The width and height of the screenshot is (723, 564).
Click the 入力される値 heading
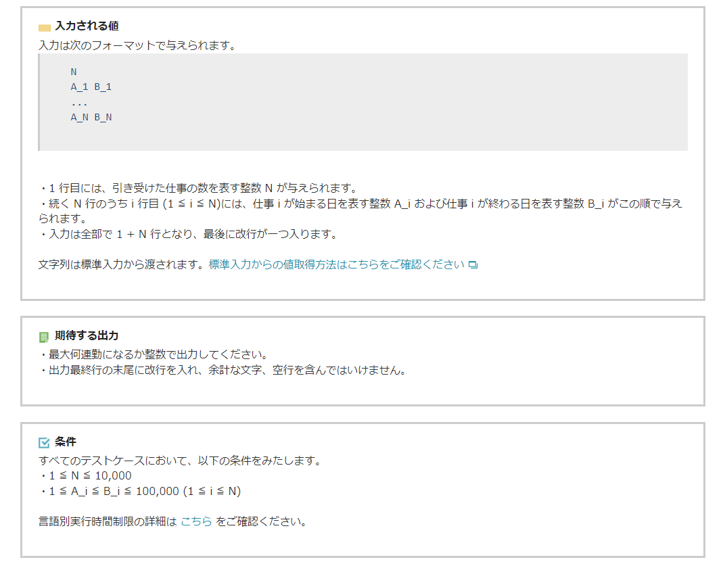[x=87, y=26]
